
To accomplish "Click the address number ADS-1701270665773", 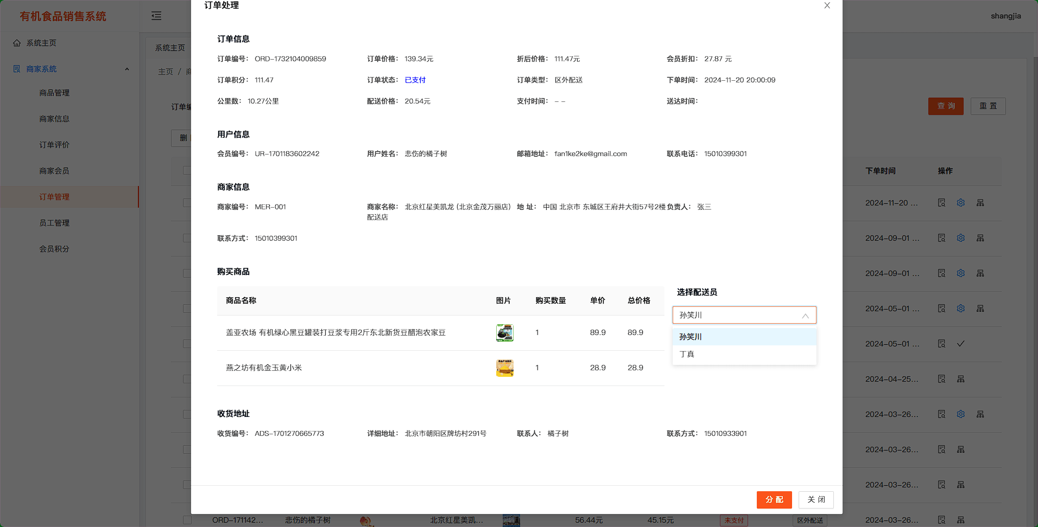I will click(x=289, y=434).
